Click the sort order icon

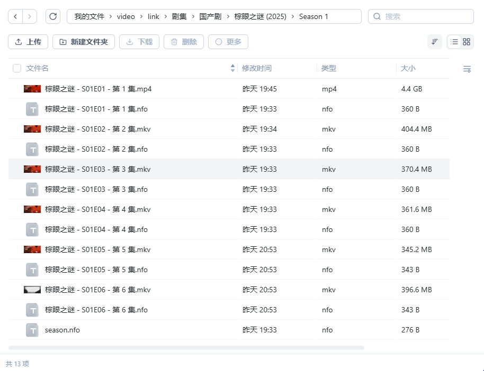434,42
